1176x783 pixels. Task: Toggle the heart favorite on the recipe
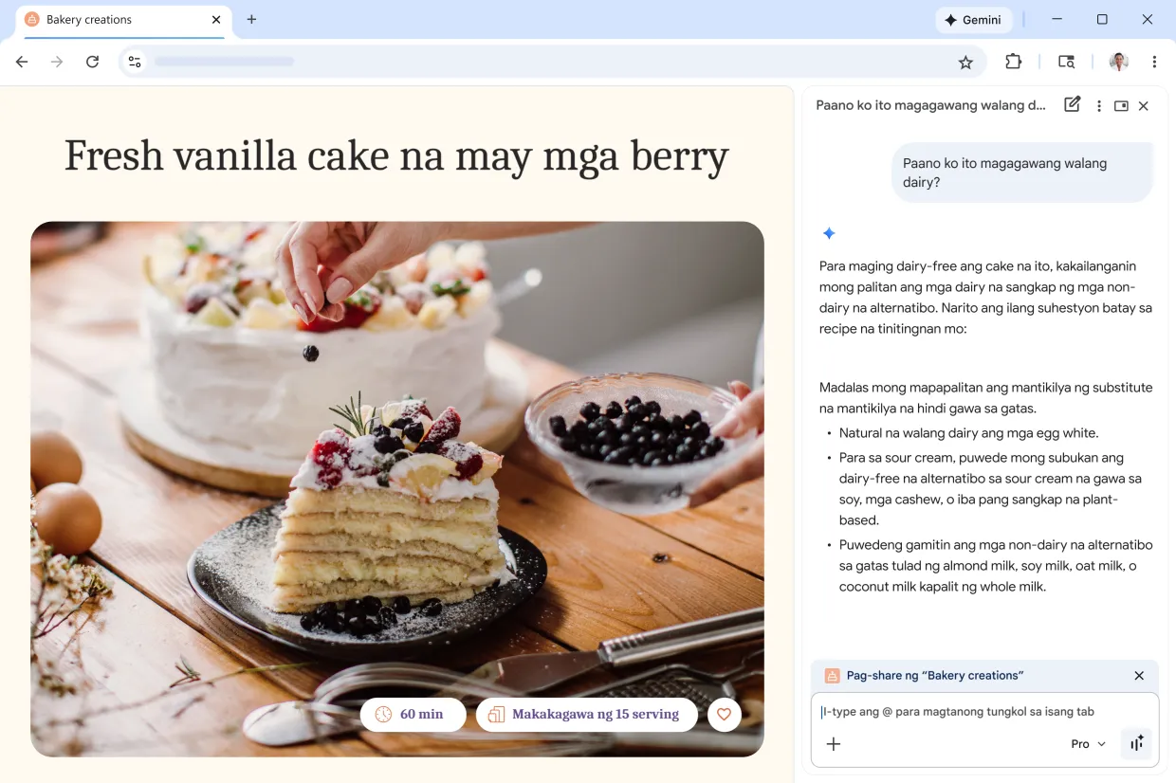(x=724, y=715)
